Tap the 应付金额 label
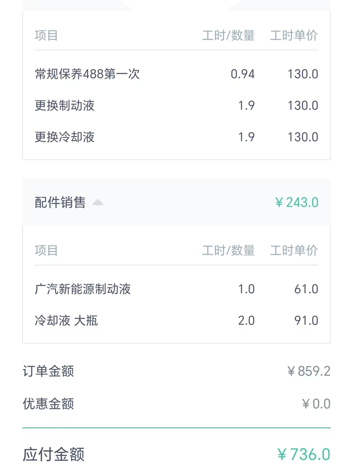The width and height of the screenshot is (353, 466). (x=53, y=454)
